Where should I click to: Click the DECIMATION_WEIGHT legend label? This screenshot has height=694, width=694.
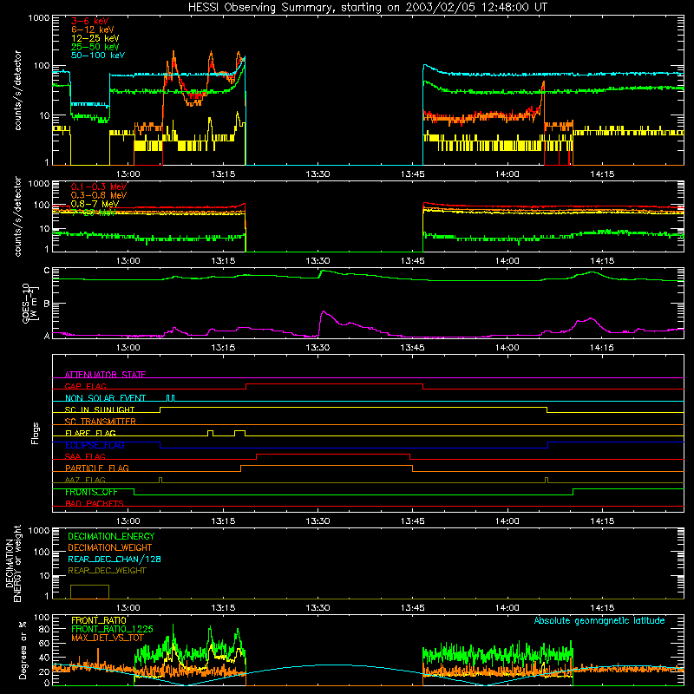(110, 547)
